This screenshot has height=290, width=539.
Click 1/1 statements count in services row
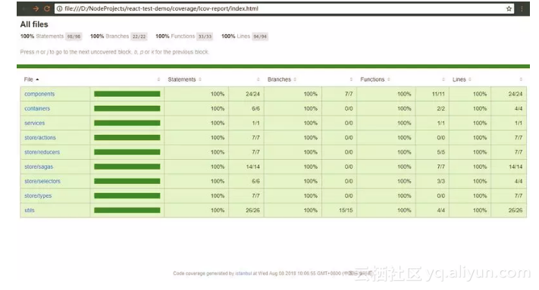pyautogui.click(x=255, y=123)
